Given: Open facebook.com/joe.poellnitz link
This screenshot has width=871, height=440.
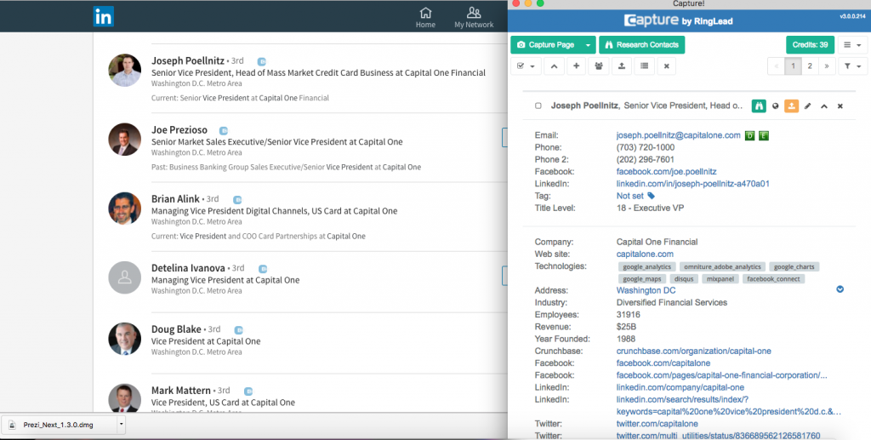Looking at the screenshot, I should click(667, 172).
